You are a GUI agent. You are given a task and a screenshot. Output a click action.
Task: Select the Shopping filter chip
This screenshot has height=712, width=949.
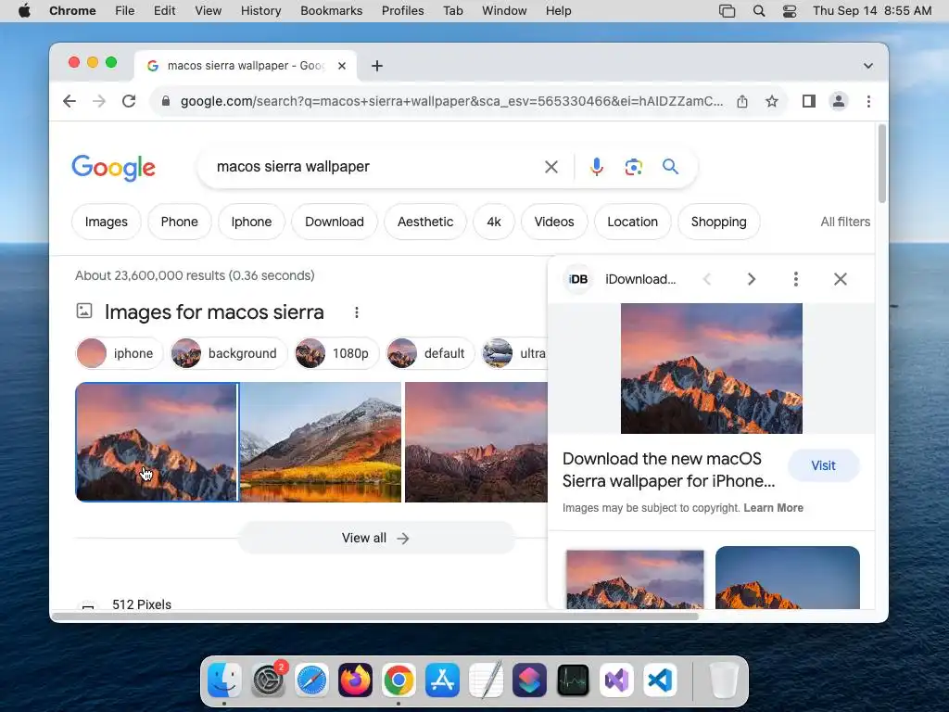718,222
